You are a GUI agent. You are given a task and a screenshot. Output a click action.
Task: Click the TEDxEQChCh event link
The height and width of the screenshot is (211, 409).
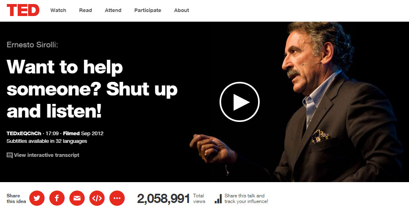(24, 133)
